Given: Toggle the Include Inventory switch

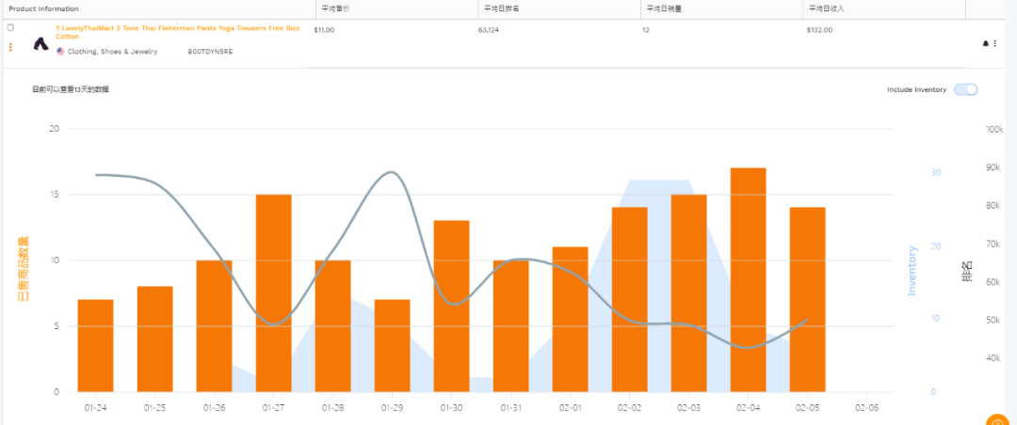Looking at the screenshot, I should [966, 89].
